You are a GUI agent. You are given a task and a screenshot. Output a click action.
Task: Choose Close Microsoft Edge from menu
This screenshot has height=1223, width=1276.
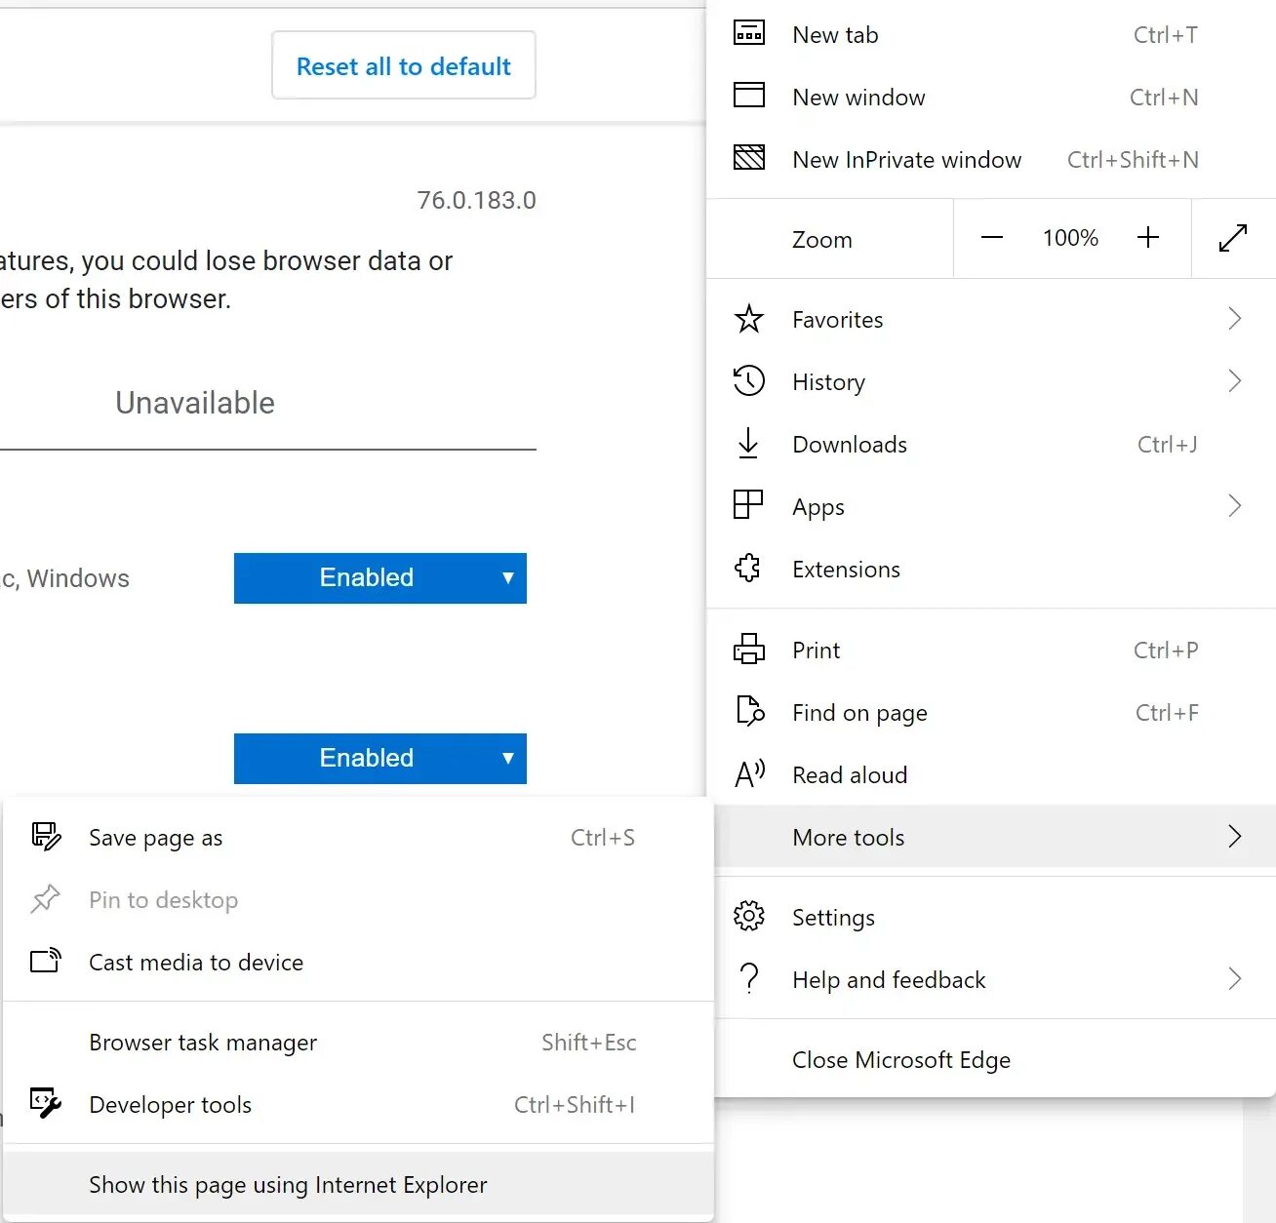pyautogui.click(x=901, y=1060)
